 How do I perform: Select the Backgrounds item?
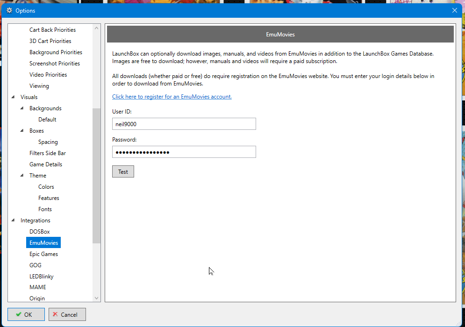(x=45, y=108)
